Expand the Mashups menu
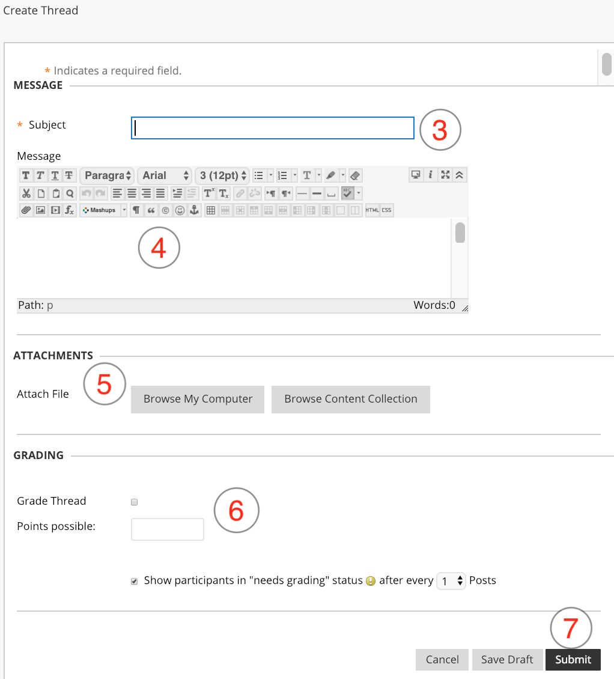Viewport: 614px width, 679px height. [x=102, y=210]
